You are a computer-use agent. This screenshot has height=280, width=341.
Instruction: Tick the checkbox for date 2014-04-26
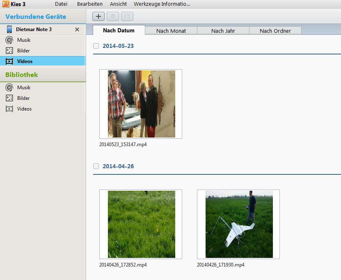pyautogui.click(x=96, y=166)
